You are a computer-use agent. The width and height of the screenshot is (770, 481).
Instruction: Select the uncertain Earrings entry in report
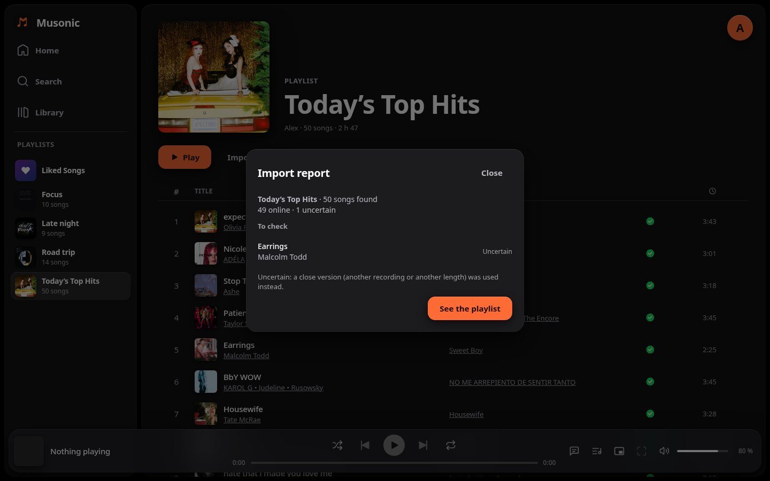(385, 252)
